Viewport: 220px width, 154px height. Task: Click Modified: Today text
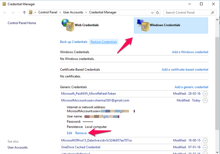pyautogui.click(x=189, y=100)
